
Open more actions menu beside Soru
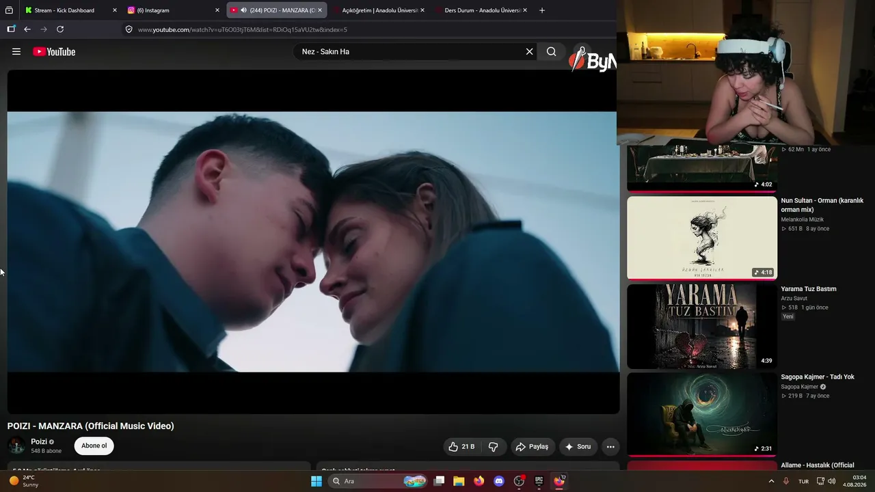tap(610, 447)
